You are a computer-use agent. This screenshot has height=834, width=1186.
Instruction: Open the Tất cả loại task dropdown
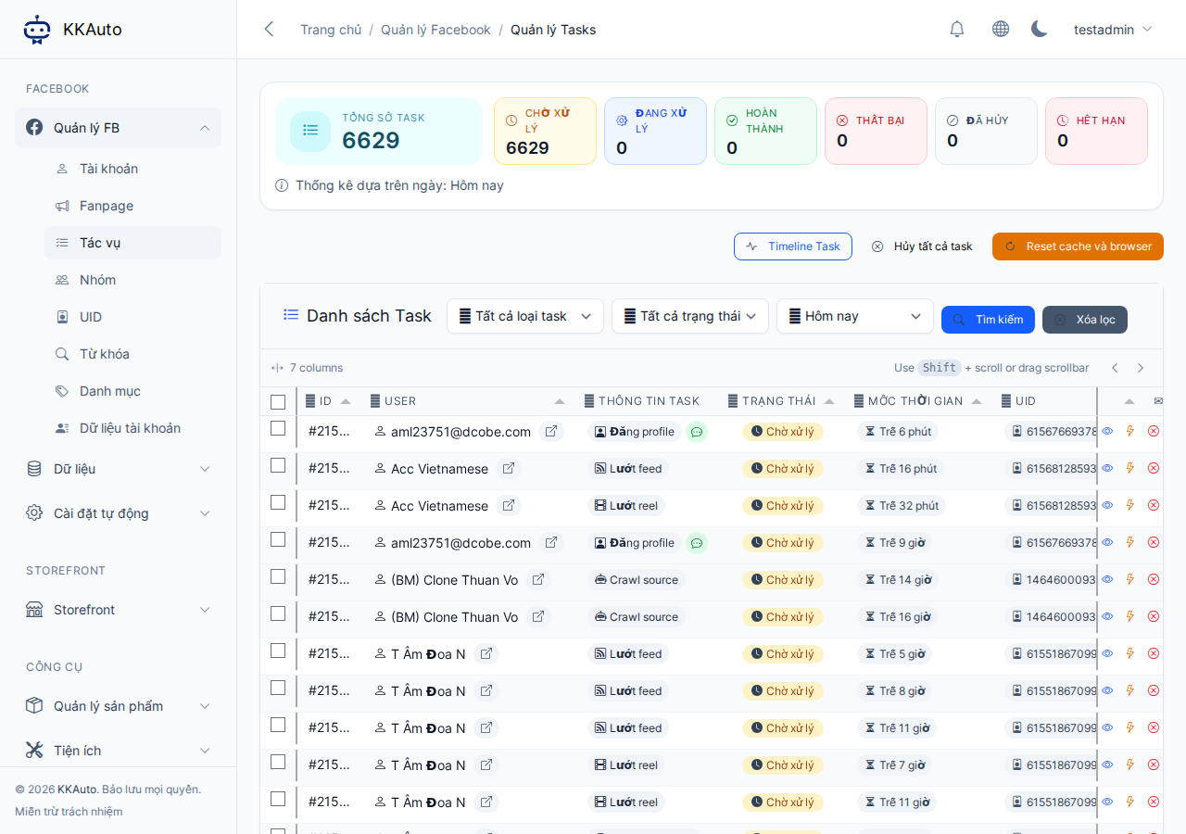[525, 316]
